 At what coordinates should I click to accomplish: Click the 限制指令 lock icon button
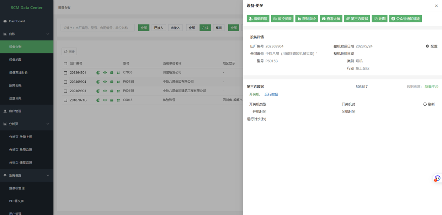[x=306, y=18]
